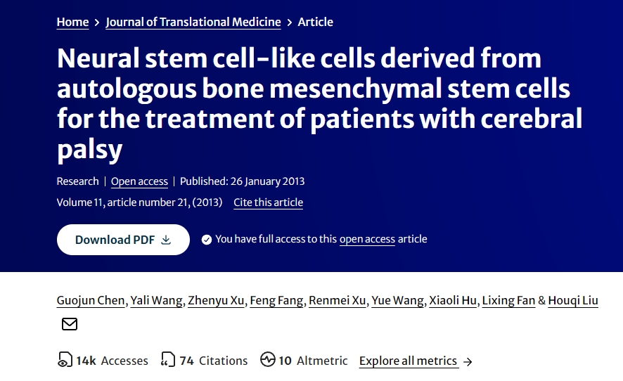Open author Zhenyu Xu details
Image resolution: width=623 pixels, height=381 pixels.
pyautogui.click(x=217, y=300)
